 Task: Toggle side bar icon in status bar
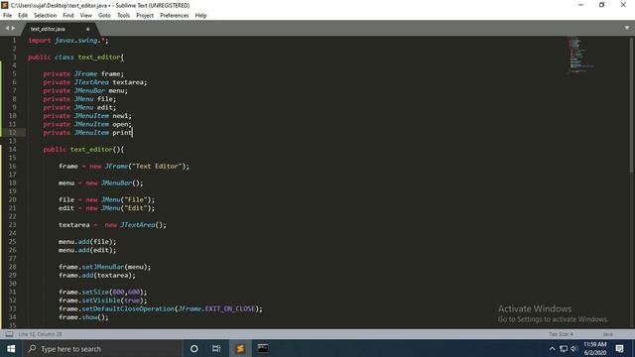[x=9, y=334]
